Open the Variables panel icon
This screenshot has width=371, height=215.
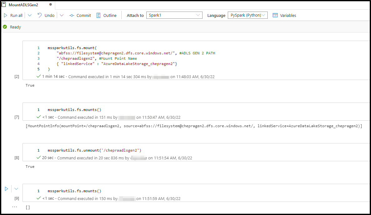pyautogui.click(x=275, y=15)
